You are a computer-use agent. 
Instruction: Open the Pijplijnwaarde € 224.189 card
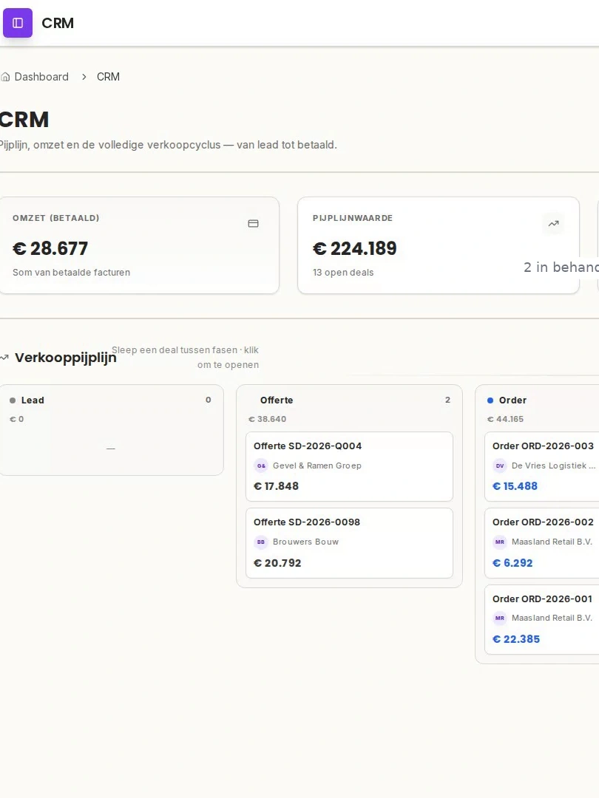(439, 245)
